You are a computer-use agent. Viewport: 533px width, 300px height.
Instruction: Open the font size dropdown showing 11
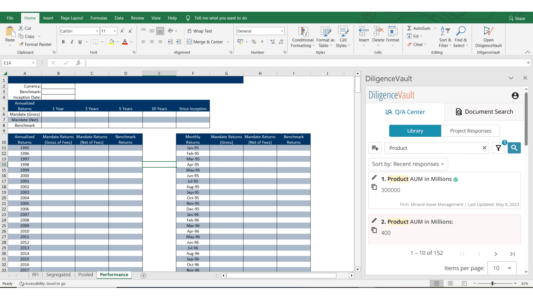coord(115,31)
